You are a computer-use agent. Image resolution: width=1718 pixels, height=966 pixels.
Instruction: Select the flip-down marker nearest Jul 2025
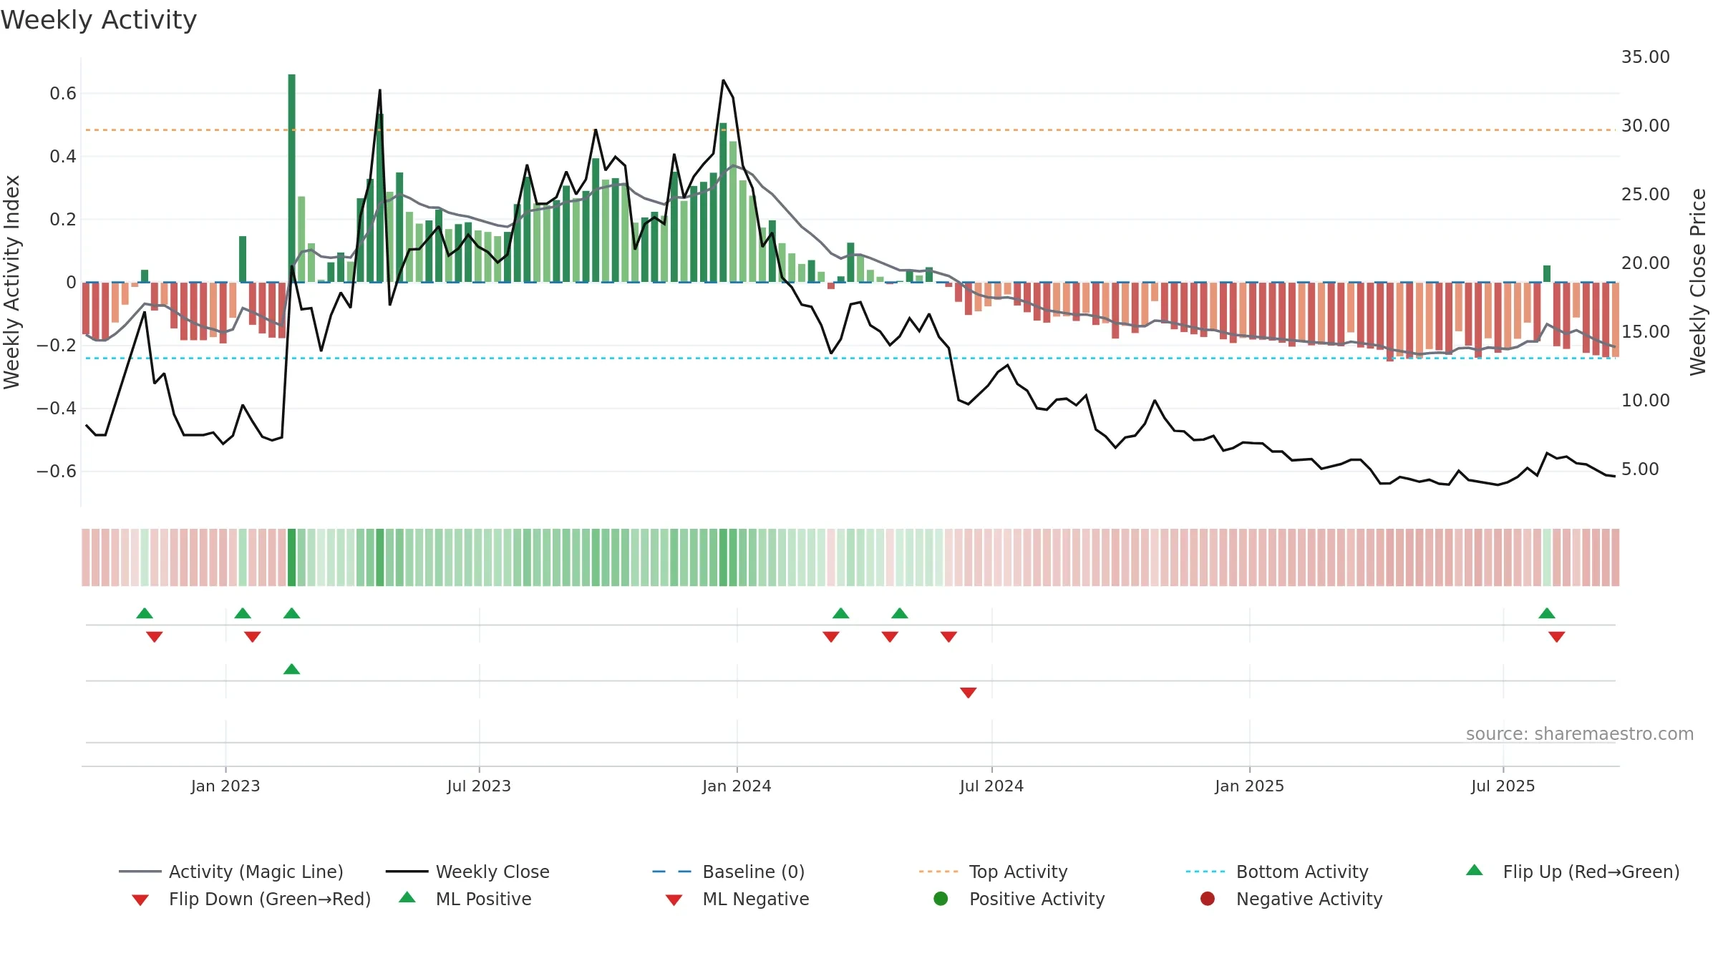[1557, 637]
